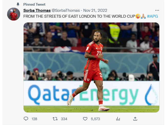
Task: Open the share upload arrow icon
Action: point(135,119)
